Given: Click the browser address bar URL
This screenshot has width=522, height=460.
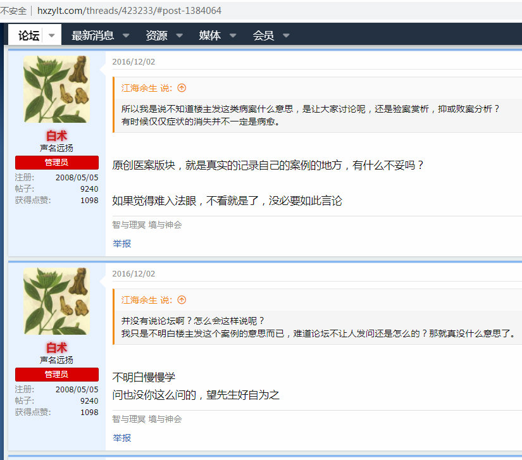Looking at the screenshot, I should pos(130,11).
